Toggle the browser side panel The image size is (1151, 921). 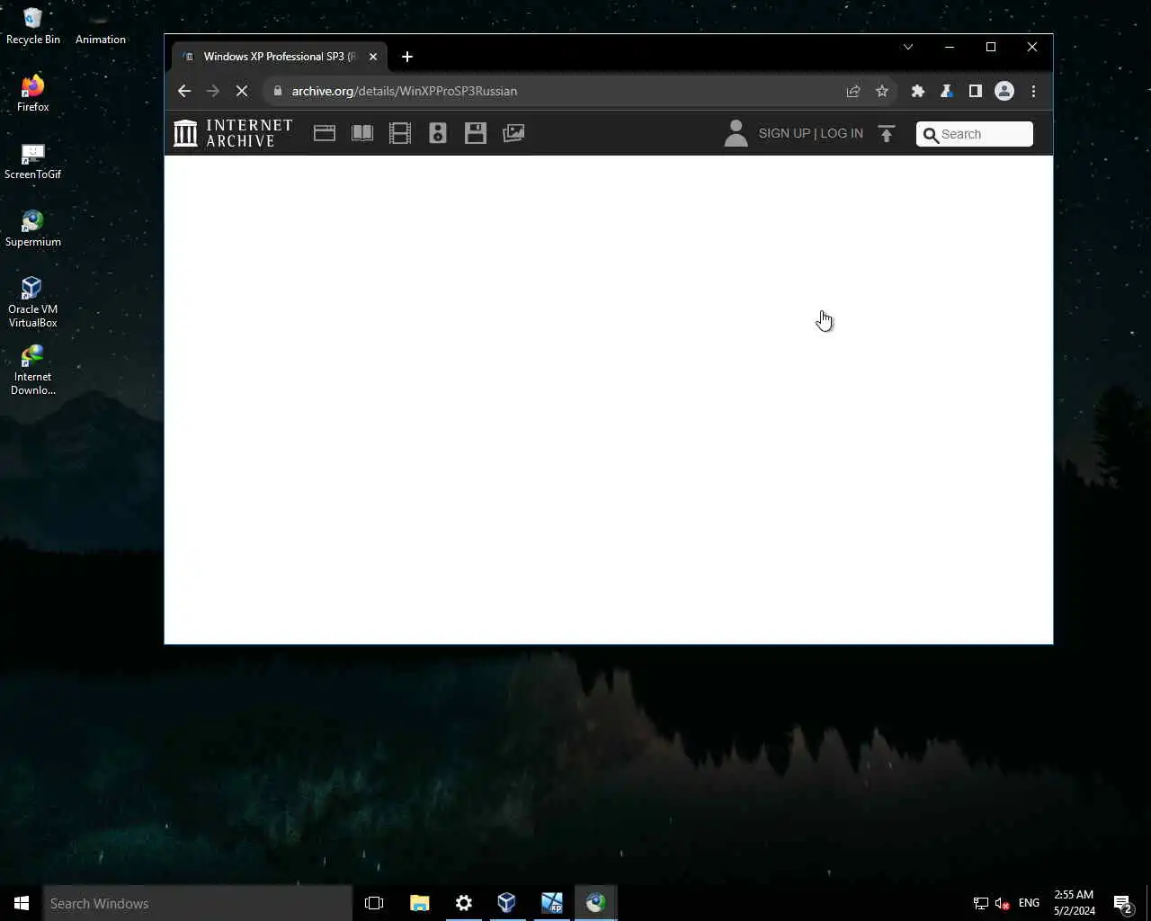pyautogui.click(x=976, y=91)
